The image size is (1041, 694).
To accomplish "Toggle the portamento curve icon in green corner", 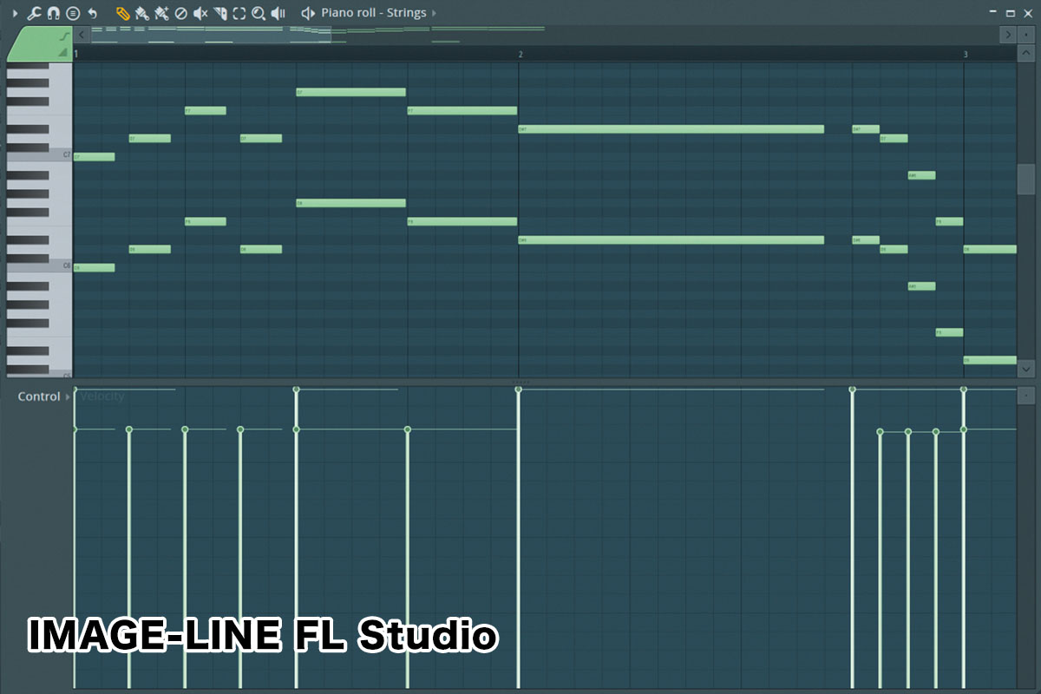I will [x=64, y=36].
